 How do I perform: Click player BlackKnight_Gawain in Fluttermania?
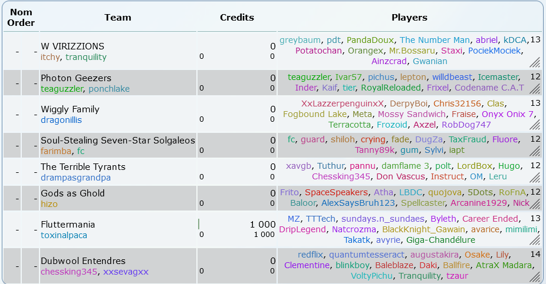423,229
